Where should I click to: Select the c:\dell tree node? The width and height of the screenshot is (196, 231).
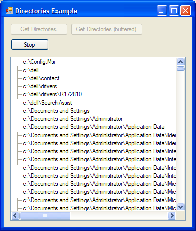click(31, 70)
